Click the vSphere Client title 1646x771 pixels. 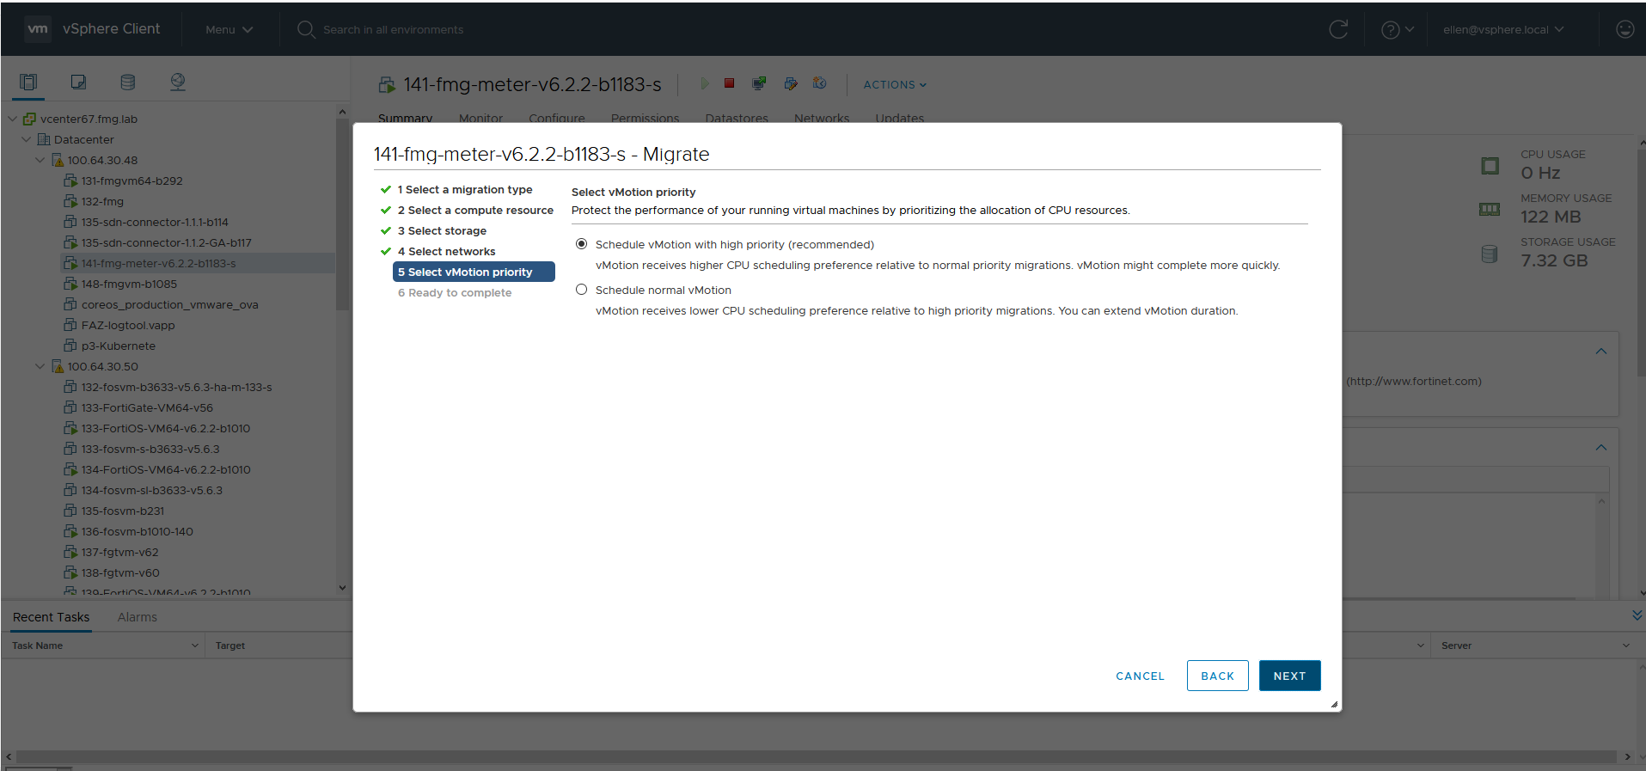click(111, 28)
